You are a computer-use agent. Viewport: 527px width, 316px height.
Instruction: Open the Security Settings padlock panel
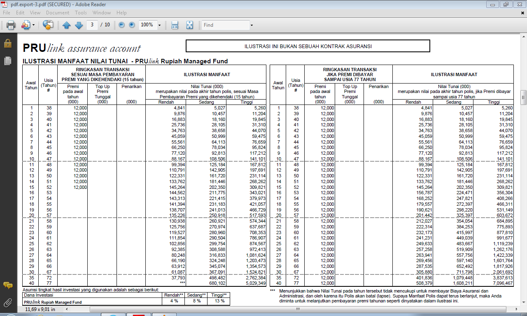(x=7, y=43)
